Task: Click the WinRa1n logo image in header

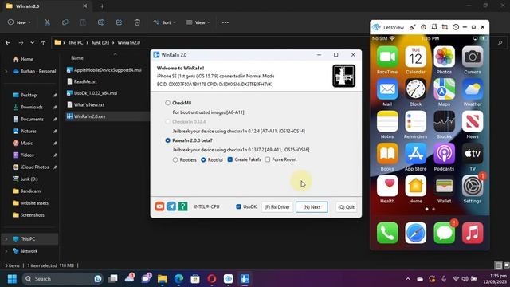Action: click(x=343, y=76)
